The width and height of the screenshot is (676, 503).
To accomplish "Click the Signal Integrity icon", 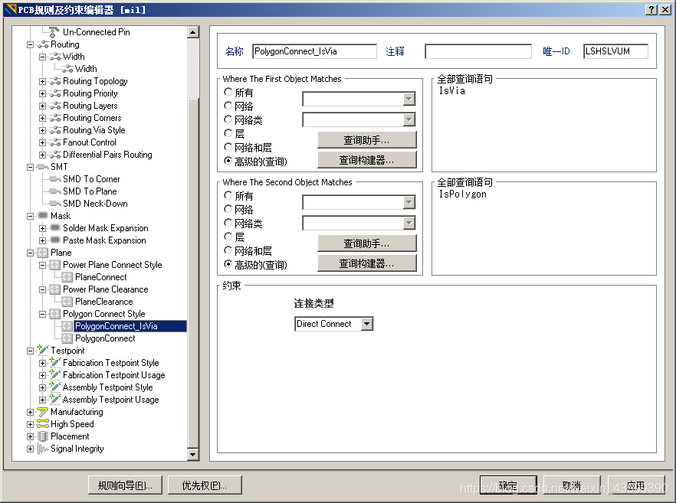I will [x=43, y=449].
